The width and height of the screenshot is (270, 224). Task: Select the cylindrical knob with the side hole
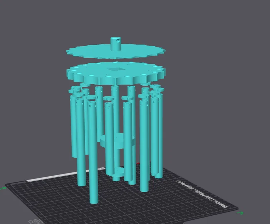point(116,44)
